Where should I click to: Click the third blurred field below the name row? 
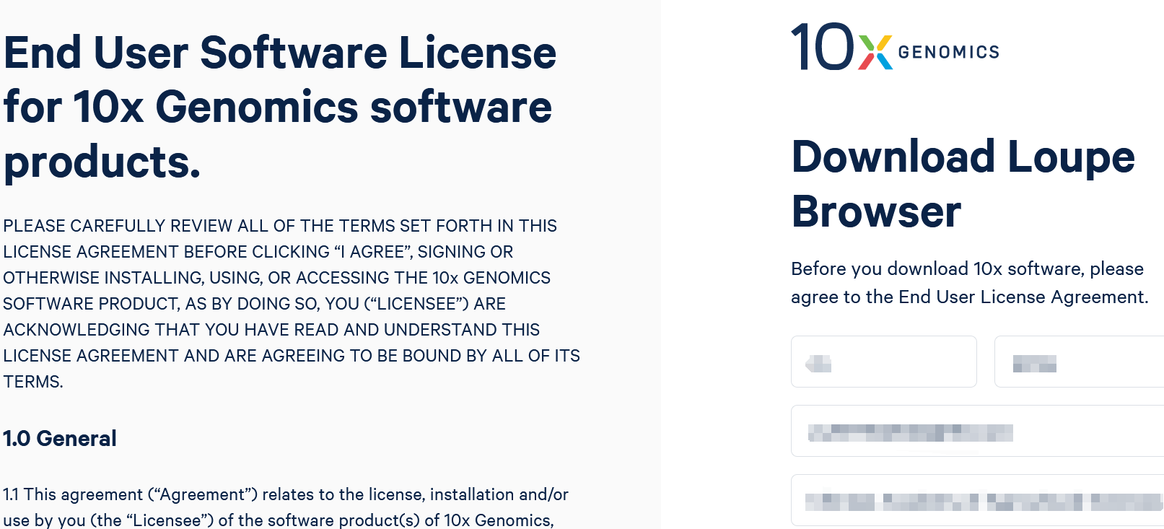tap(977, 431)
